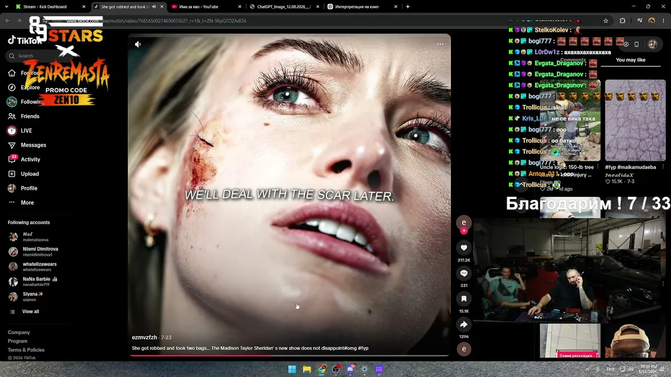Open the TikTok get app phone icon
The width and height of the screenshot is (671, 377).
636,45
